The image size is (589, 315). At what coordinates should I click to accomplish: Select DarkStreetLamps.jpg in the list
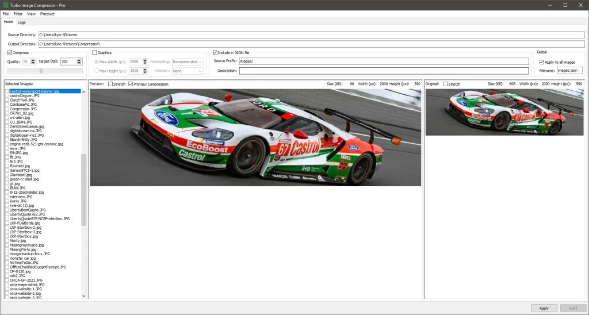(x=27, y=126)
